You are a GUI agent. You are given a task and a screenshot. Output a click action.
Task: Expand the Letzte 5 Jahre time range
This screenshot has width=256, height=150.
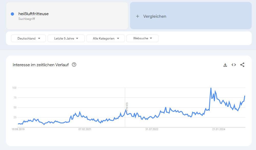click(66, 38)
